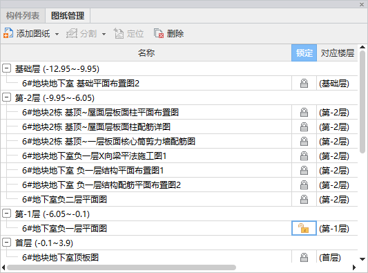Click the vertical scrollbar thumb
Viewport: 368px width, 273px height.
pos(362,102)
